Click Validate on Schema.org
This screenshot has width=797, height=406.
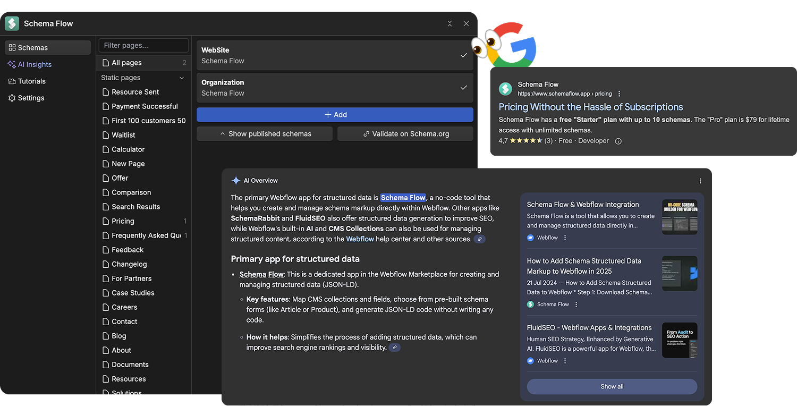click(x=405, y=133)
